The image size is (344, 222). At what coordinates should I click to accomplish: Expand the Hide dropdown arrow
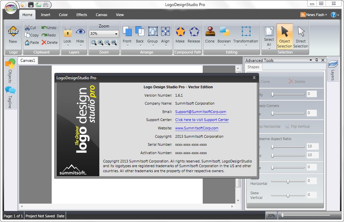pyautogui.click(x=81, y=46)
